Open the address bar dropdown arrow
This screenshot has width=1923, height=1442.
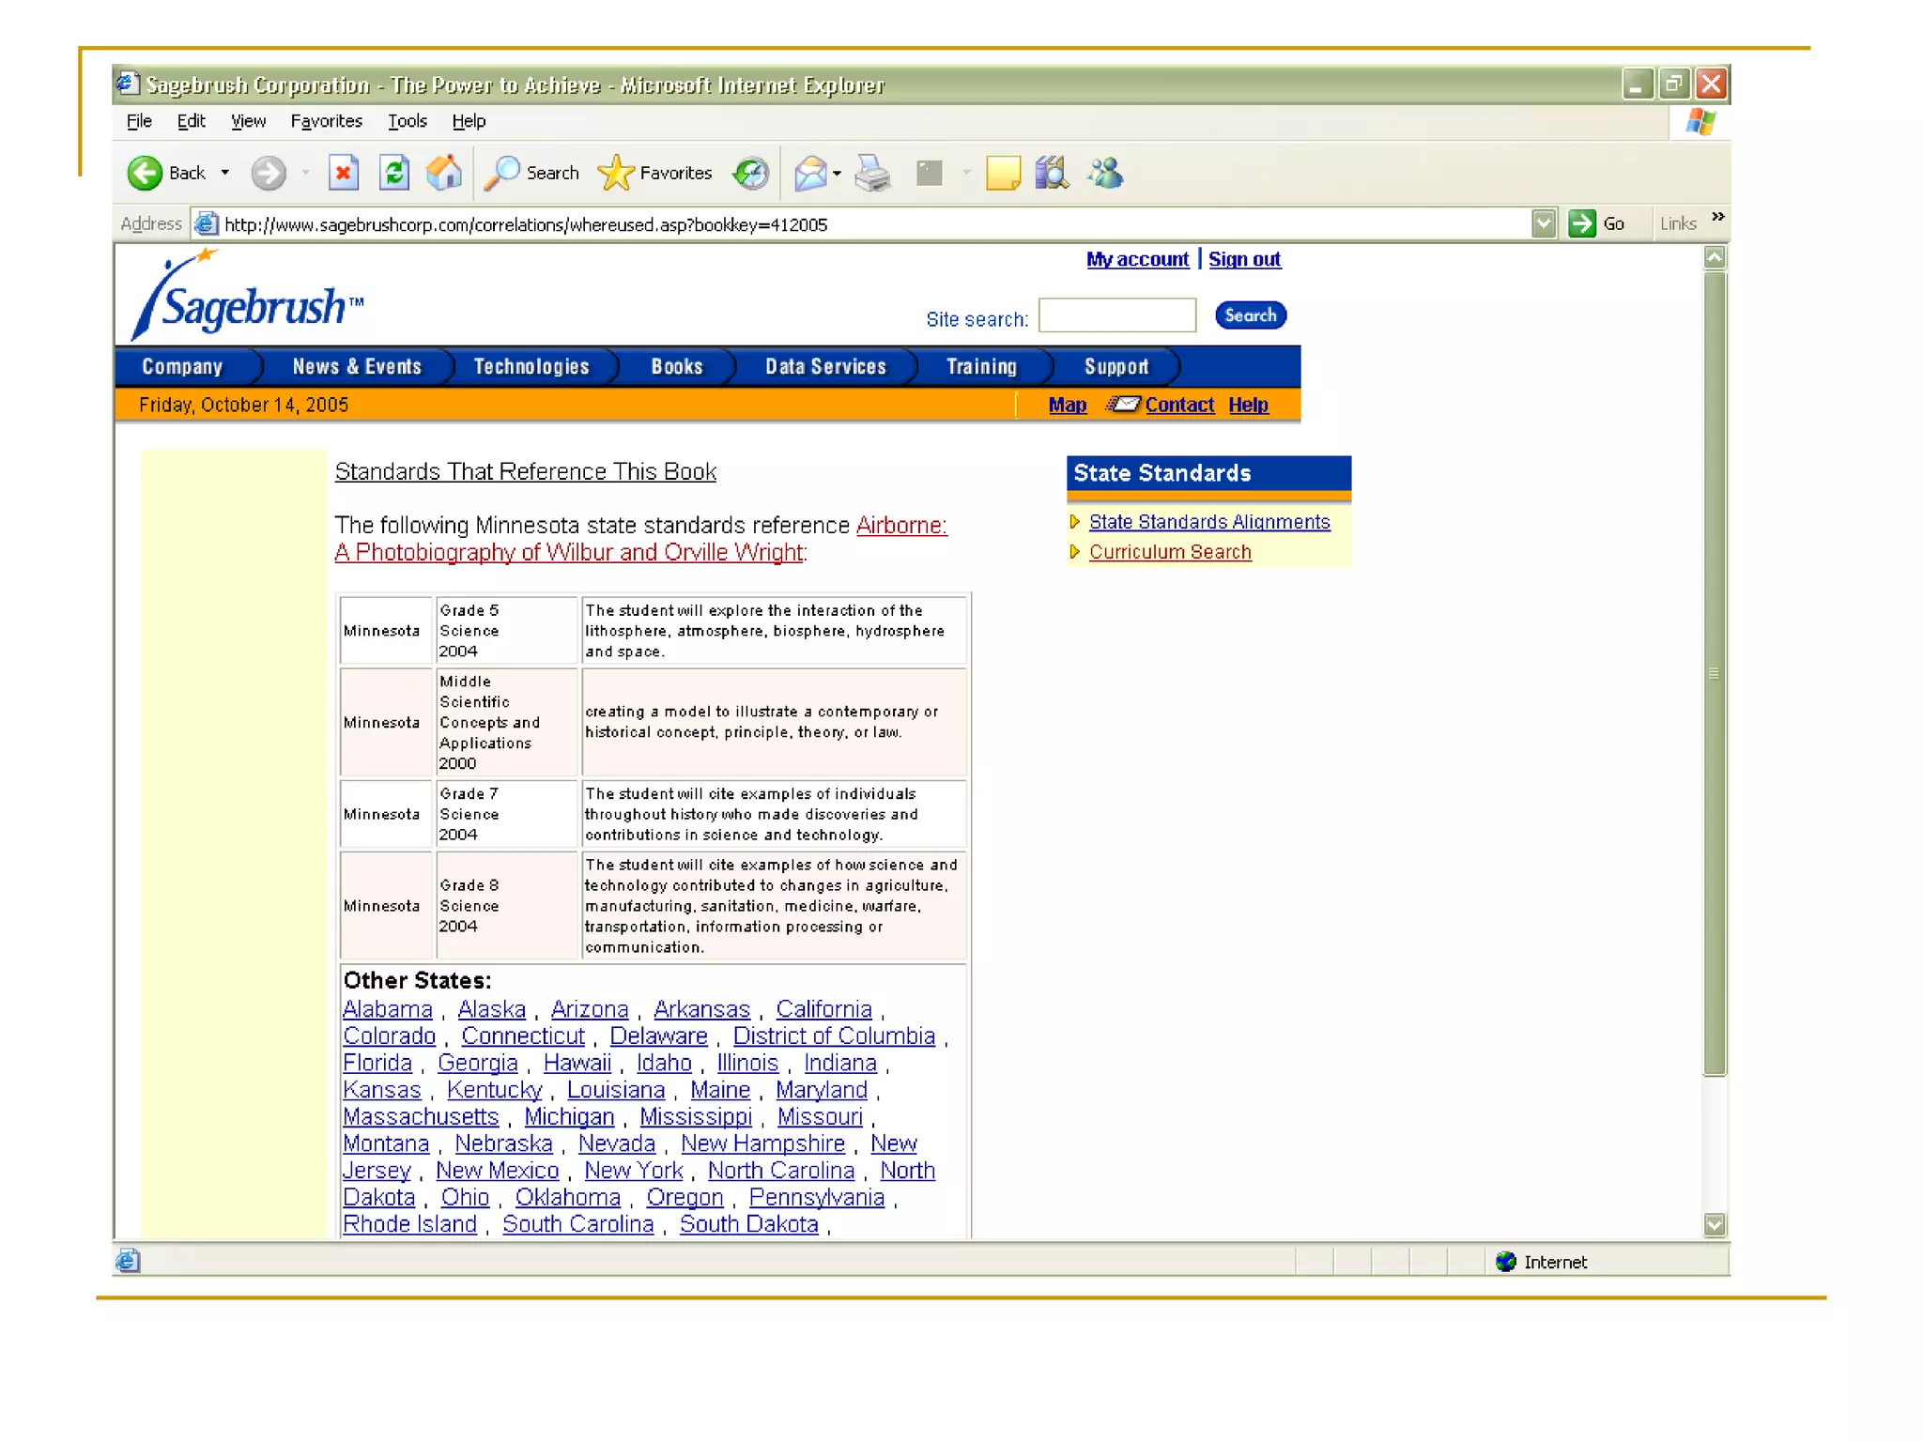click(1543, 223)
